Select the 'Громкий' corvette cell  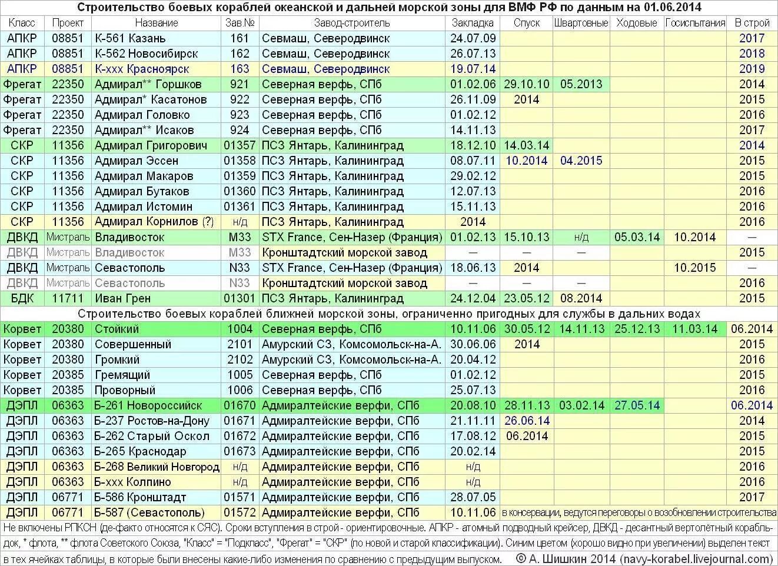coord(157,359)
